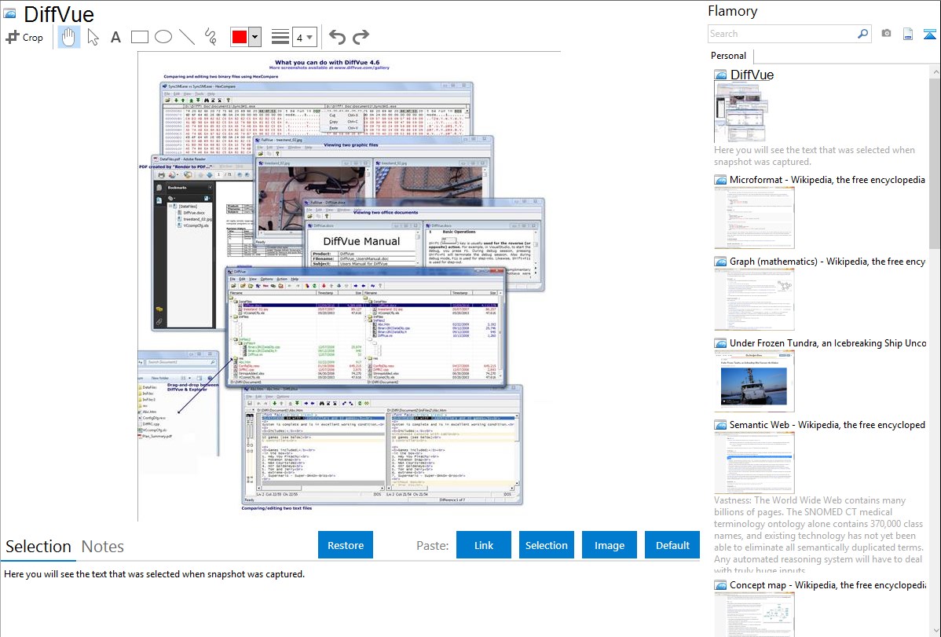
Task: Select the ellipse shape tool
Action: (x=163, y=37)
